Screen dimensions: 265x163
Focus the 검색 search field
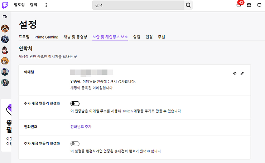[x=138, y=5]
